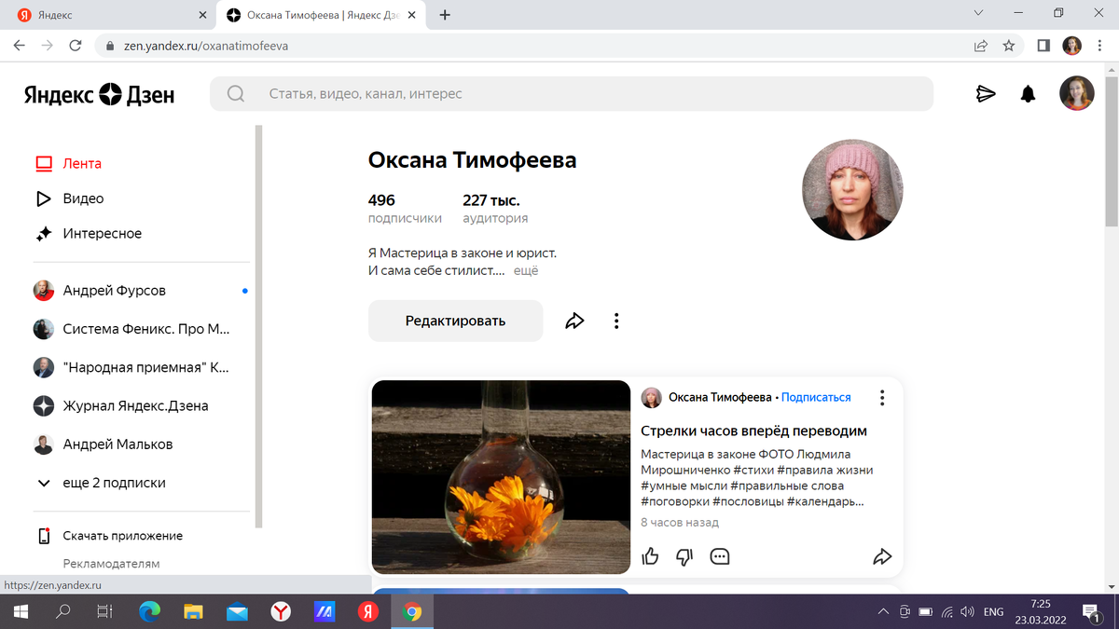The height and width of the screenshot is (629, 1119).
Task: Click Скачать приложение link
Action: [x=122, y=536]
